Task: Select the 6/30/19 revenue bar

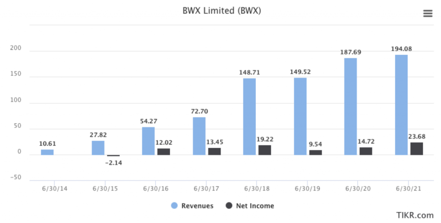Action: (300, 116)
